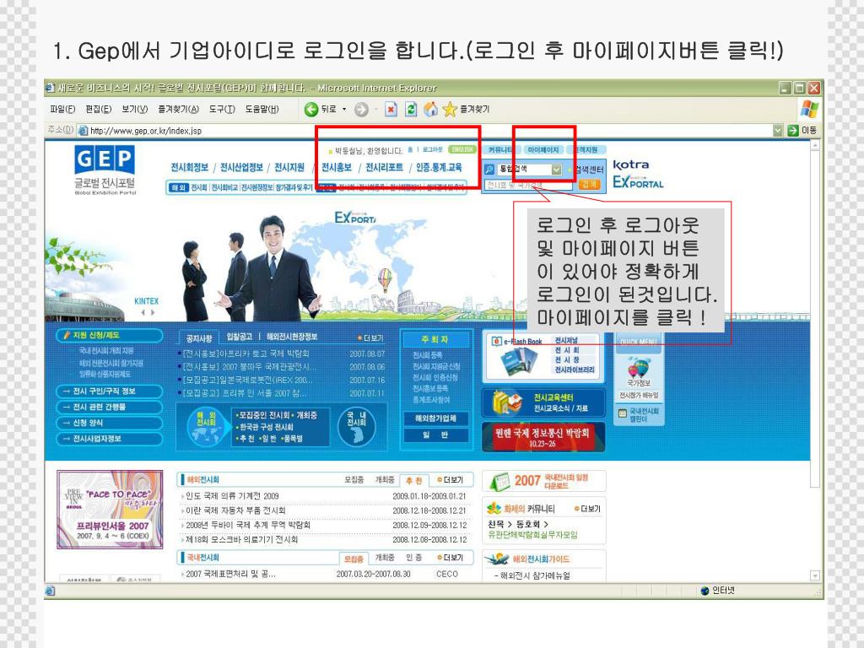Image resolution: width=864 pixels, height=648 pixels.
Task: Open Favorites with the star icon
Action: coord(451,109)
